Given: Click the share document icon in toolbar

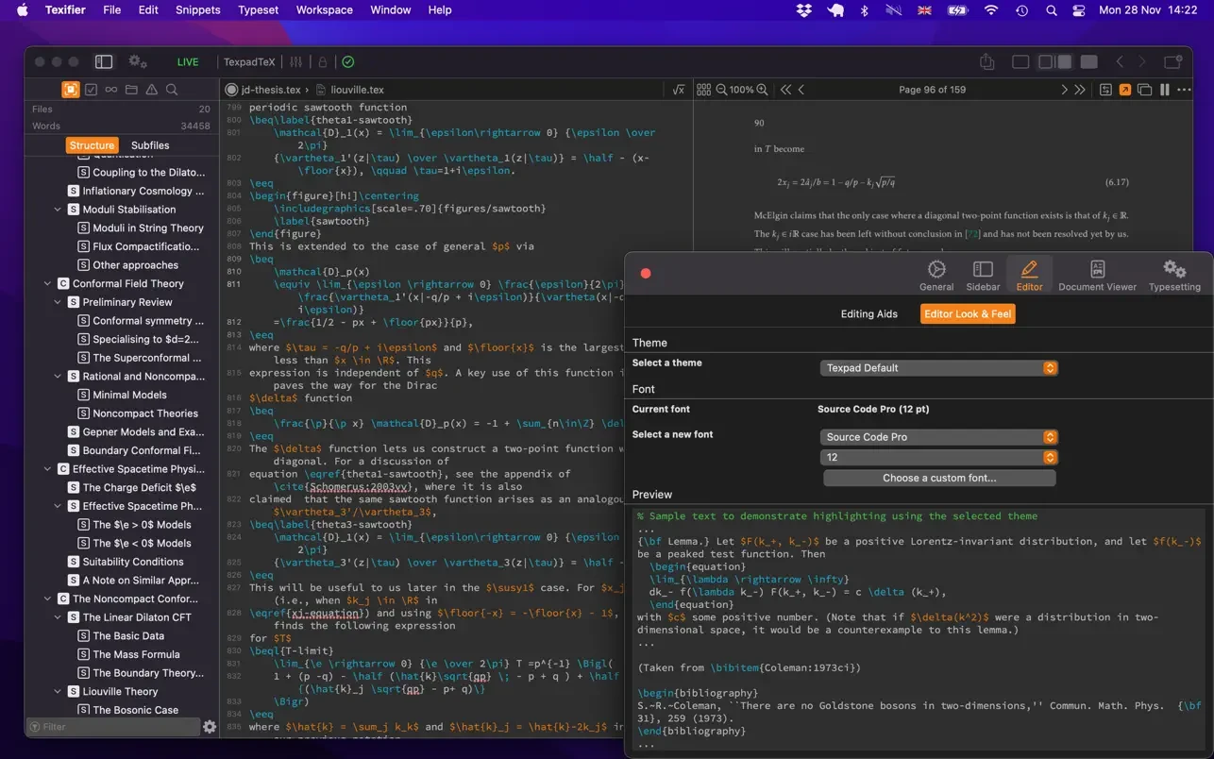Looking at the screenshot, I should coord(986,62).
